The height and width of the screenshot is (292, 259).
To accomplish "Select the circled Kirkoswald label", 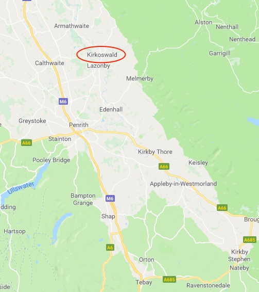I will coord(102,55).
